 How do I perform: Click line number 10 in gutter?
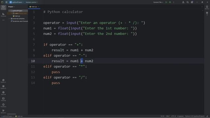(x=33, y=61)
